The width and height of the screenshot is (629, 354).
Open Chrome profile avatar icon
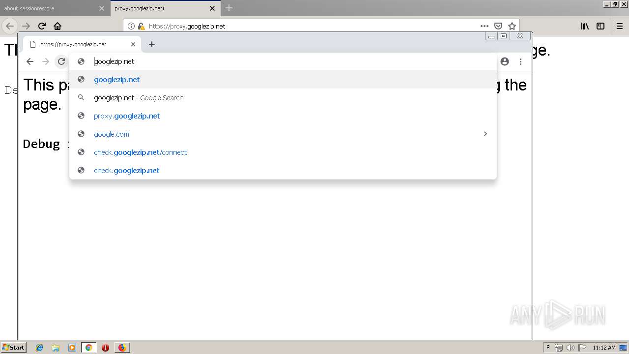click(505, 61)
